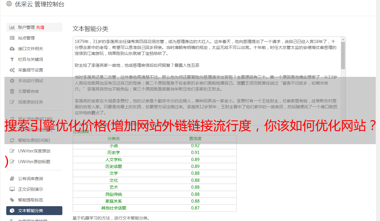The width and height of the screenshot is (380, 221).
Task: Click the tag icon for 智能提取标签
Action: (12, 200)
